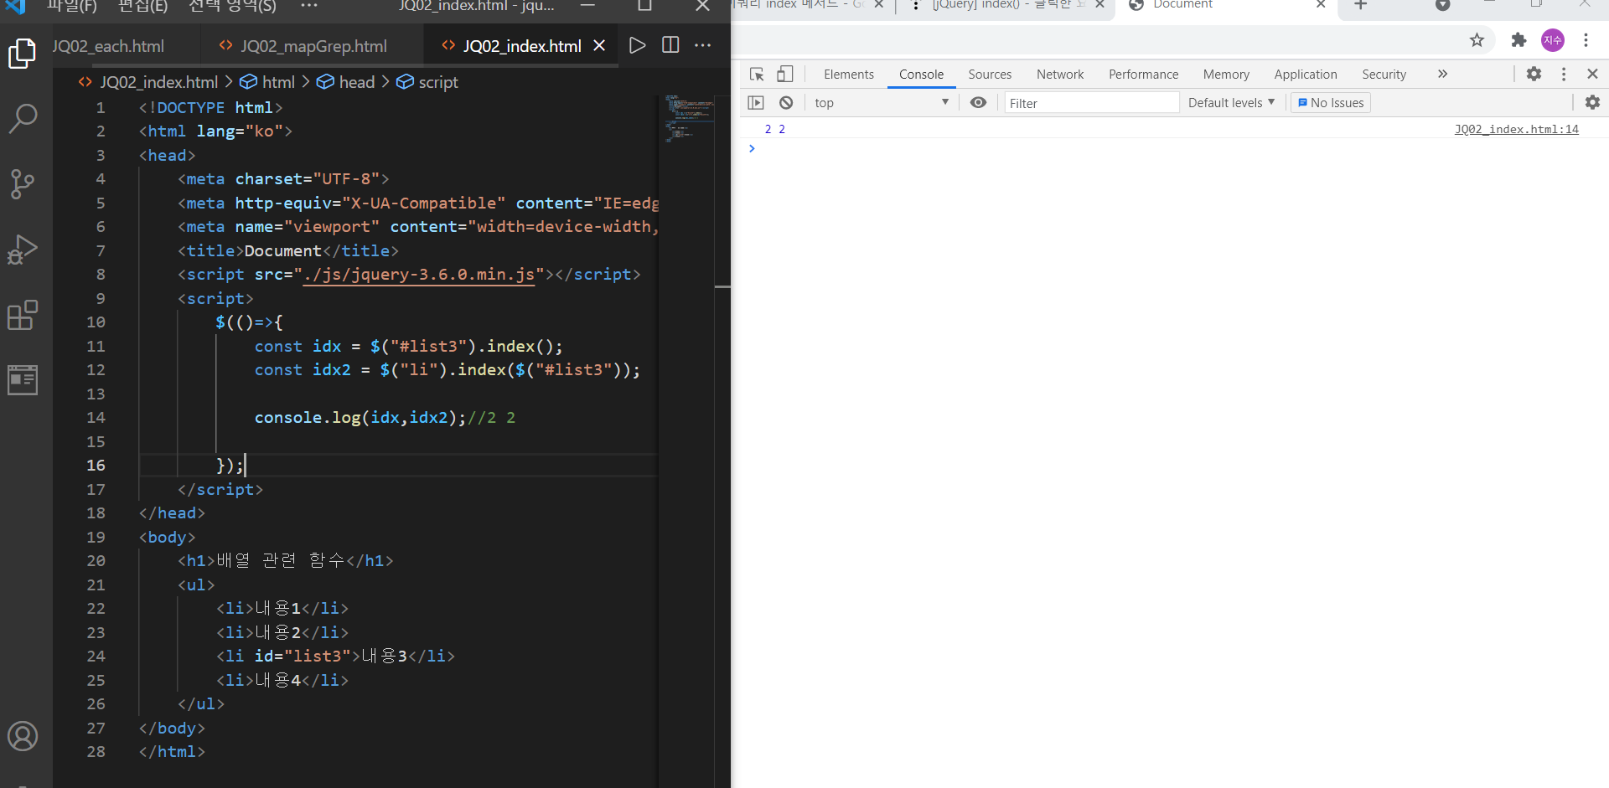Click the code minimap thumbnail
This screenshot has width=1609, height=788.
click(689, 117)
